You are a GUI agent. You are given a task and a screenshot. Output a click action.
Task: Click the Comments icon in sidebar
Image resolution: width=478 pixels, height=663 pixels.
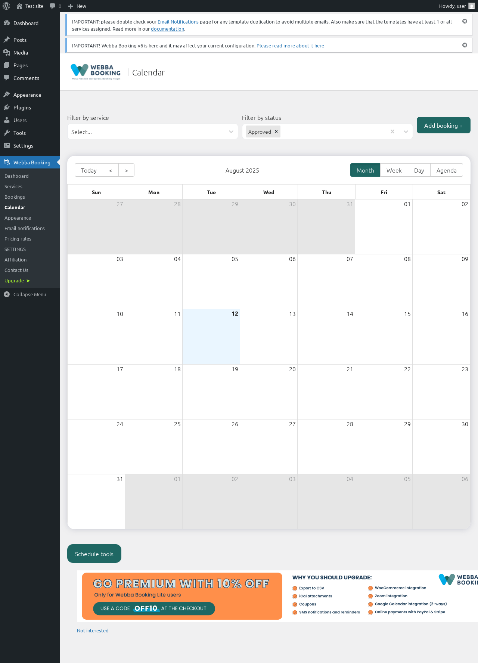tap(7, 78)
